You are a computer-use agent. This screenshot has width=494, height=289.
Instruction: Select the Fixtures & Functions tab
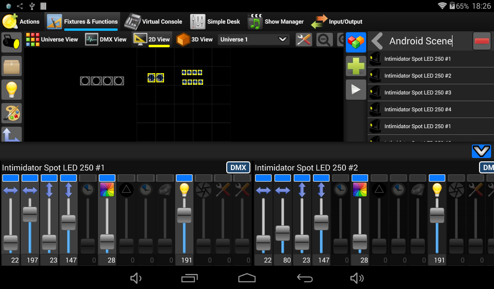[x=82, y=22]
